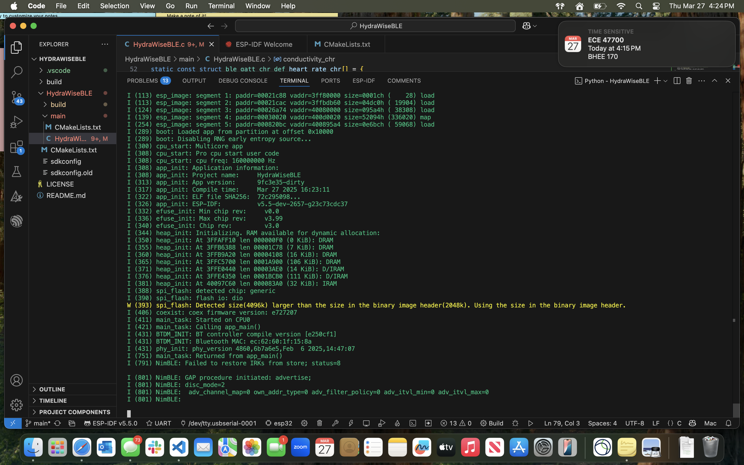Open the Terminal menu in menu bar
This screenshot has height=465, width=744.
click(x=221, y=6)
